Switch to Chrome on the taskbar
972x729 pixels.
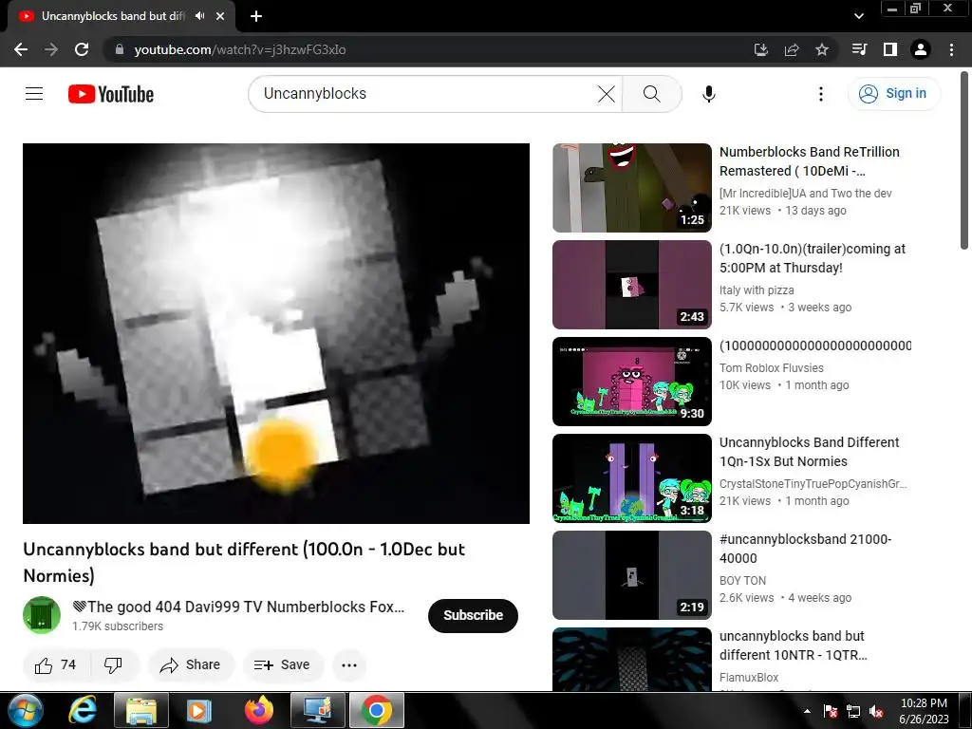(377, 710)
